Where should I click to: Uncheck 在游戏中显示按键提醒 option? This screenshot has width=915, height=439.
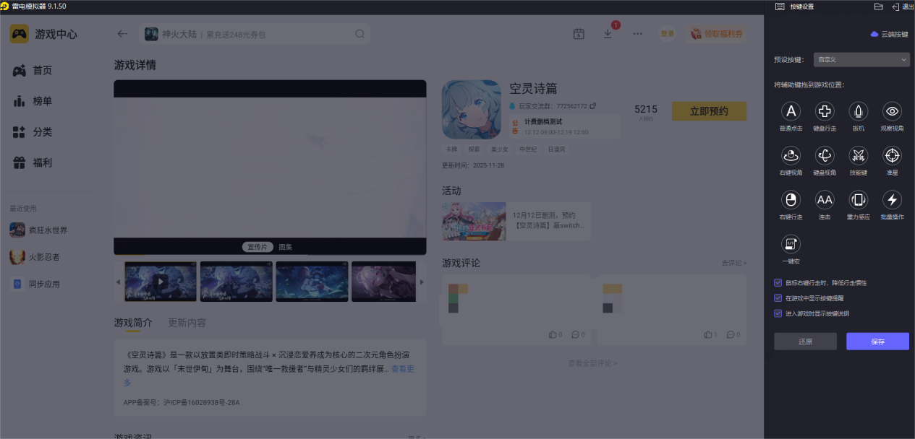coord(778,297)
